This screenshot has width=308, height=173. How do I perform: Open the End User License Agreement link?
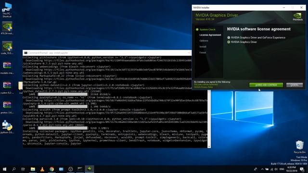(206, 85)
